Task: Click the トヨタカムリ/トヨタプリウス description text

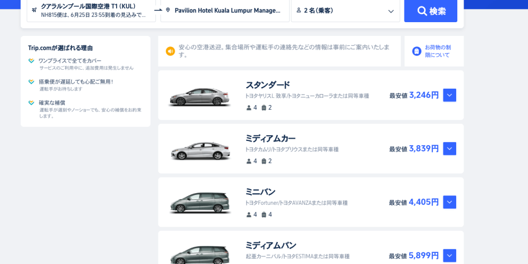Action: (291, 149)
